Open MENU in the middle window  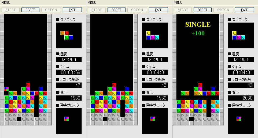92,3
